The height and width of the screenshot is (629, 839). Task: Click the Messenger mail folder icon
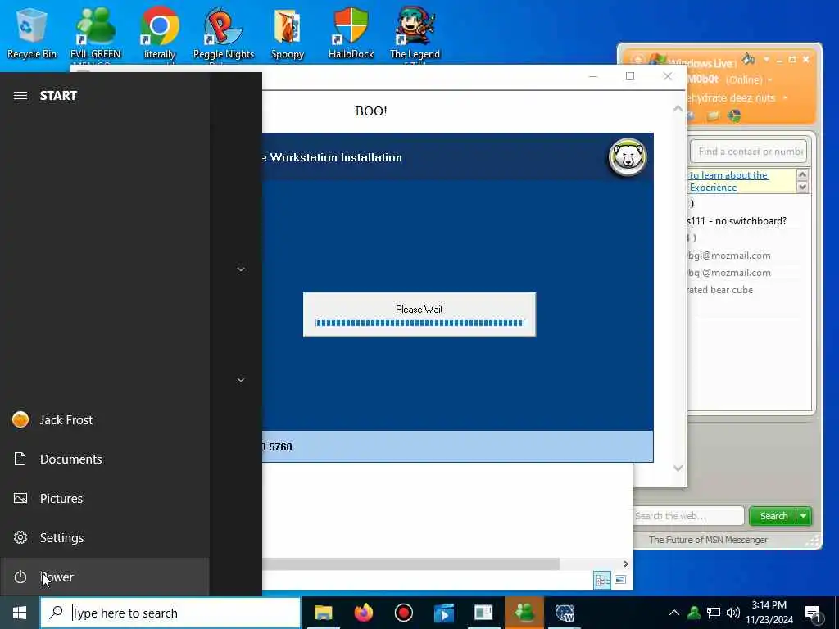click(712, 116)
